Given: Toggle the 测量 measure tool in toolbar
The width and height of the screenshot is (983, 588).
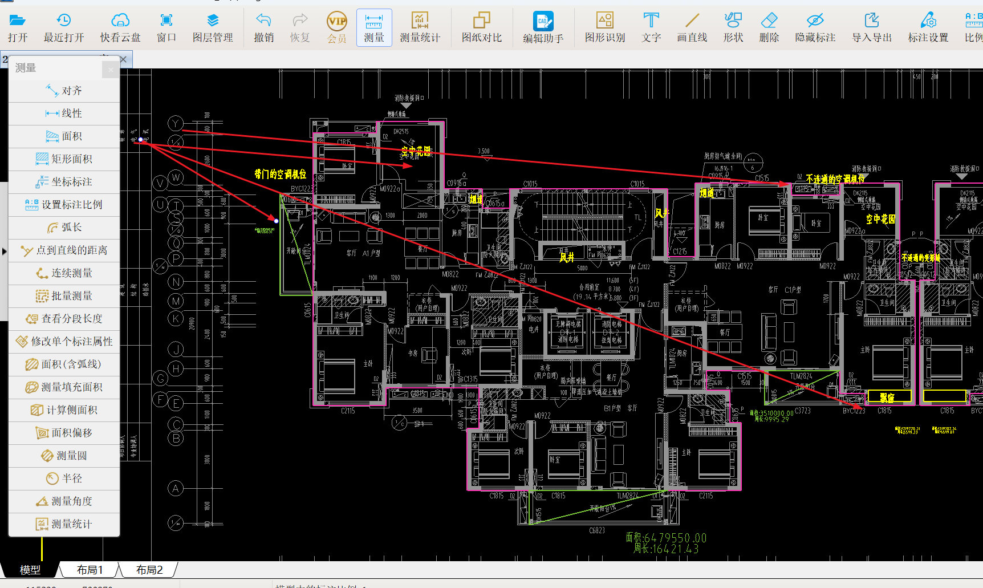Looking at the screenshot, I should (x=374, y=28).
